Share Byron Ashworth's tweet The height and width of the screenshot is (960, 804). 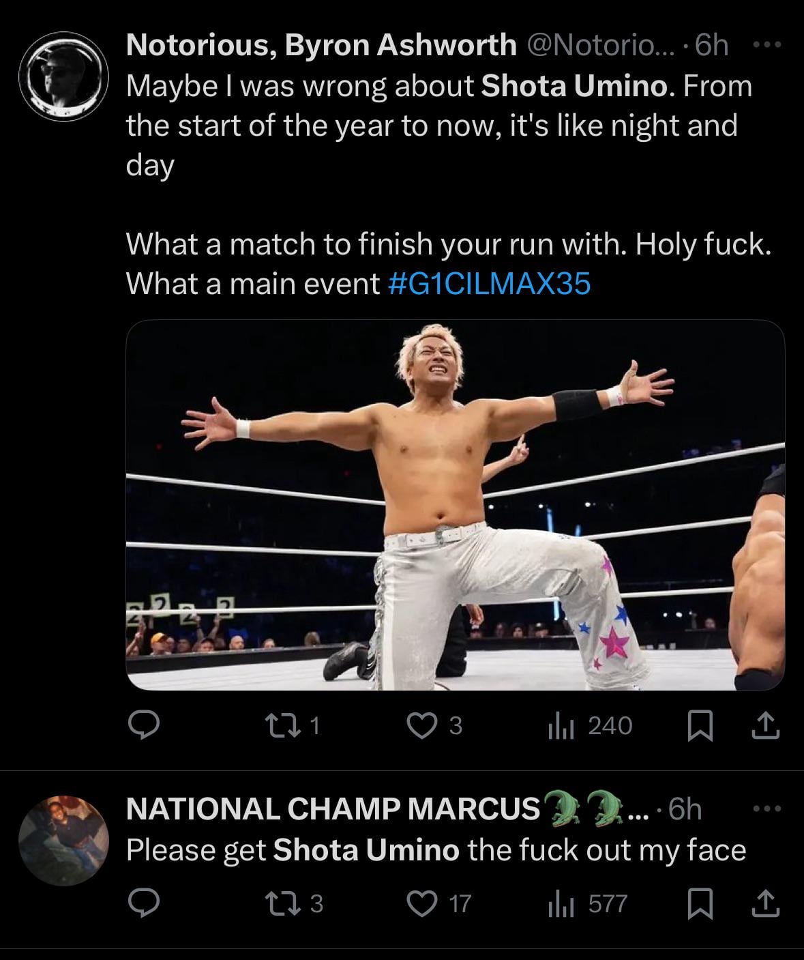[764, 725]
